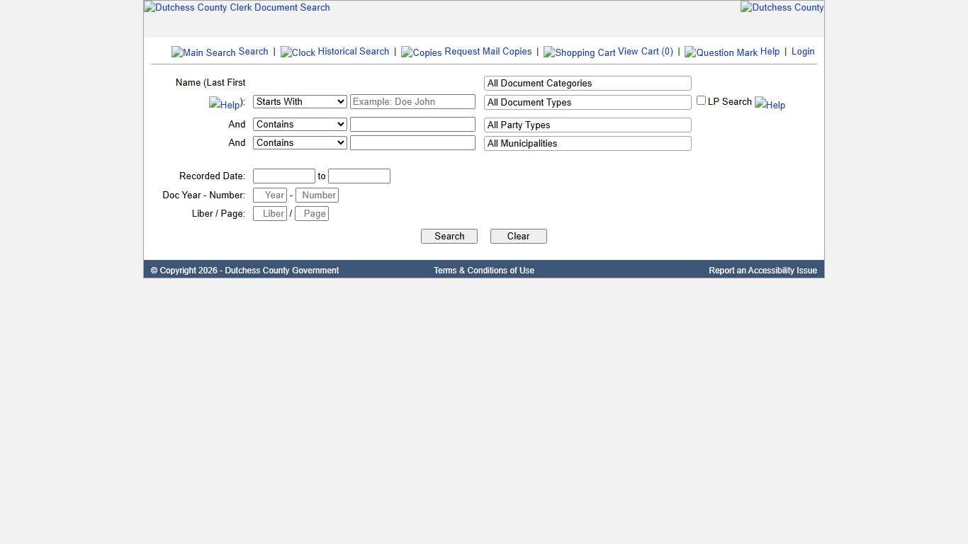Open the All Document Categories dropdown

[x=587, y=83]
